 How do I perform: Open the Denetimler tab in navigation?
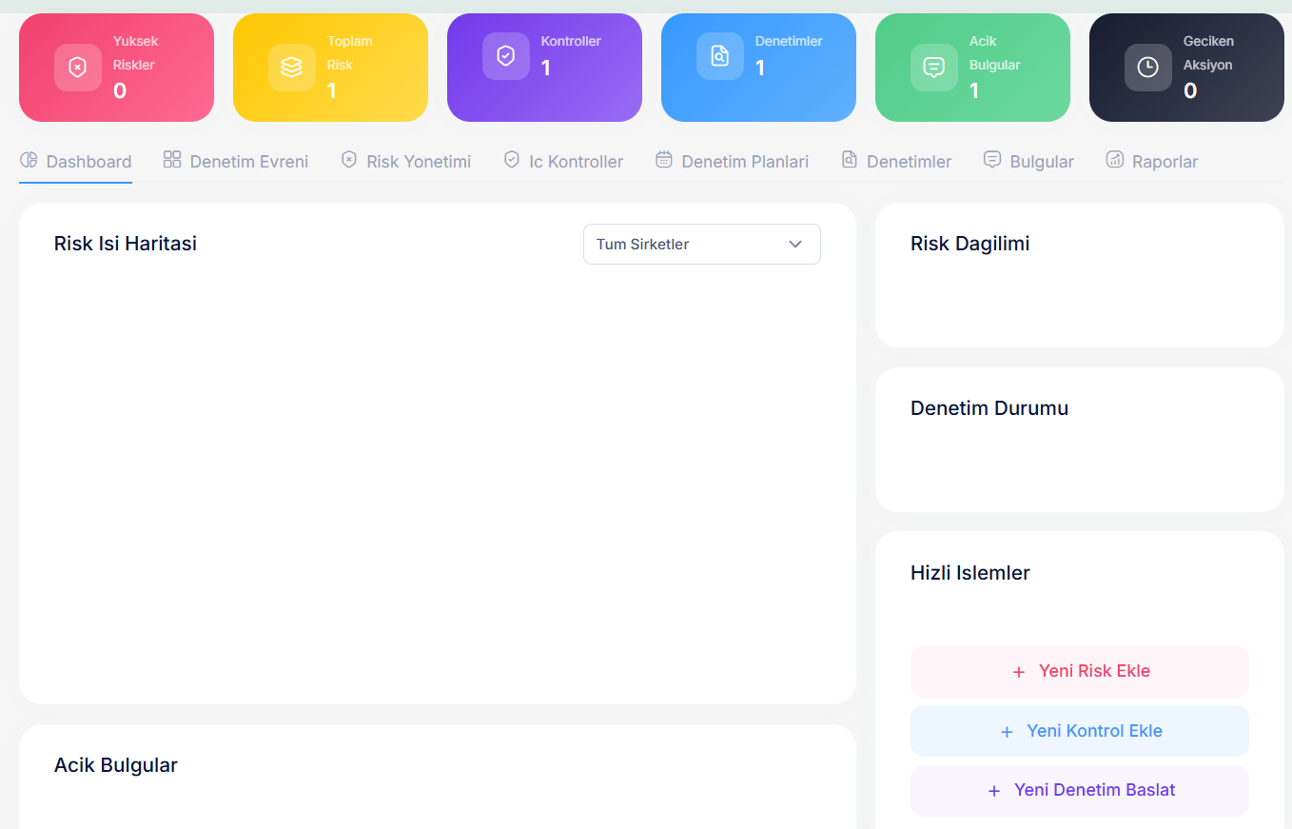pos(908,162)
